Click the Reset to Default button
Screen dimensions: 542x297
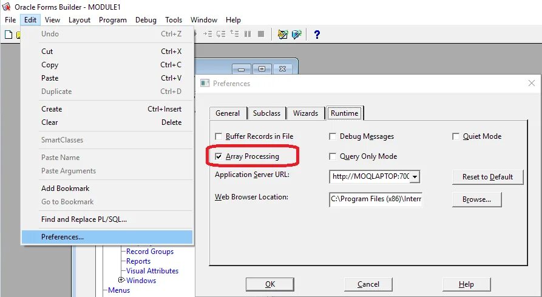click(488, 177)
